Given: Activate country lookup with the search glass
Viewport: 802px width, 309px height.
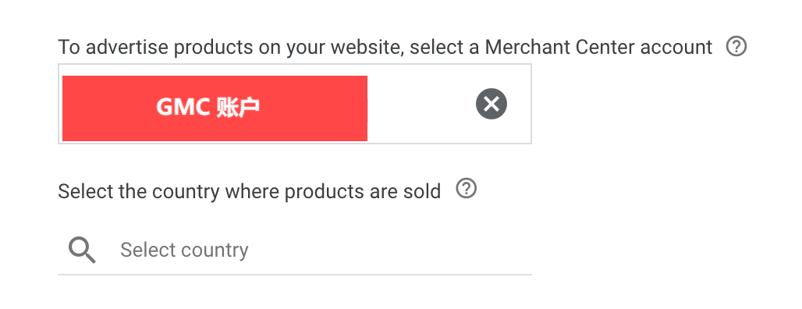Looking at the screenshot, I should [82, 250].
